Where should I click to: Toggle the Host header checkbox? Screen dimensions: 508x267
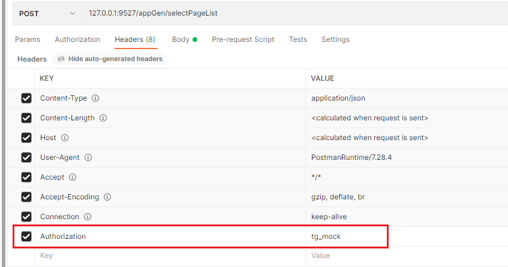pyautogui.click(x=26, y=138)
